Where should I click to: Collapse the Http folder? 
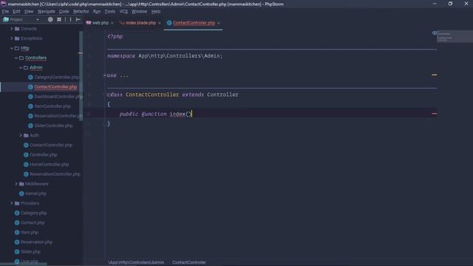(x=12, y=48)
